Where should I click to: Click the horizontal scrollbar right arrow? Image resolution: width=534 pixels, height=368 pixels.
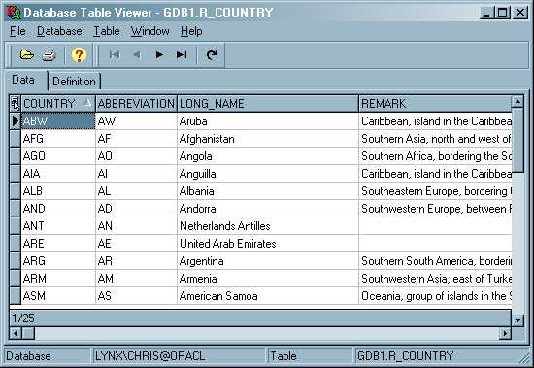[x=506, y=333]
